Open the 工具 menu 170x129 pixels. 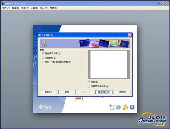click(x=34, y=8)
